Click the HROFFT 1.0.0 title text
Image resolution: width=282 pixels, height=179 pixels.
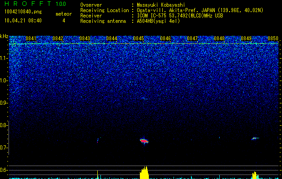point(35,4)
